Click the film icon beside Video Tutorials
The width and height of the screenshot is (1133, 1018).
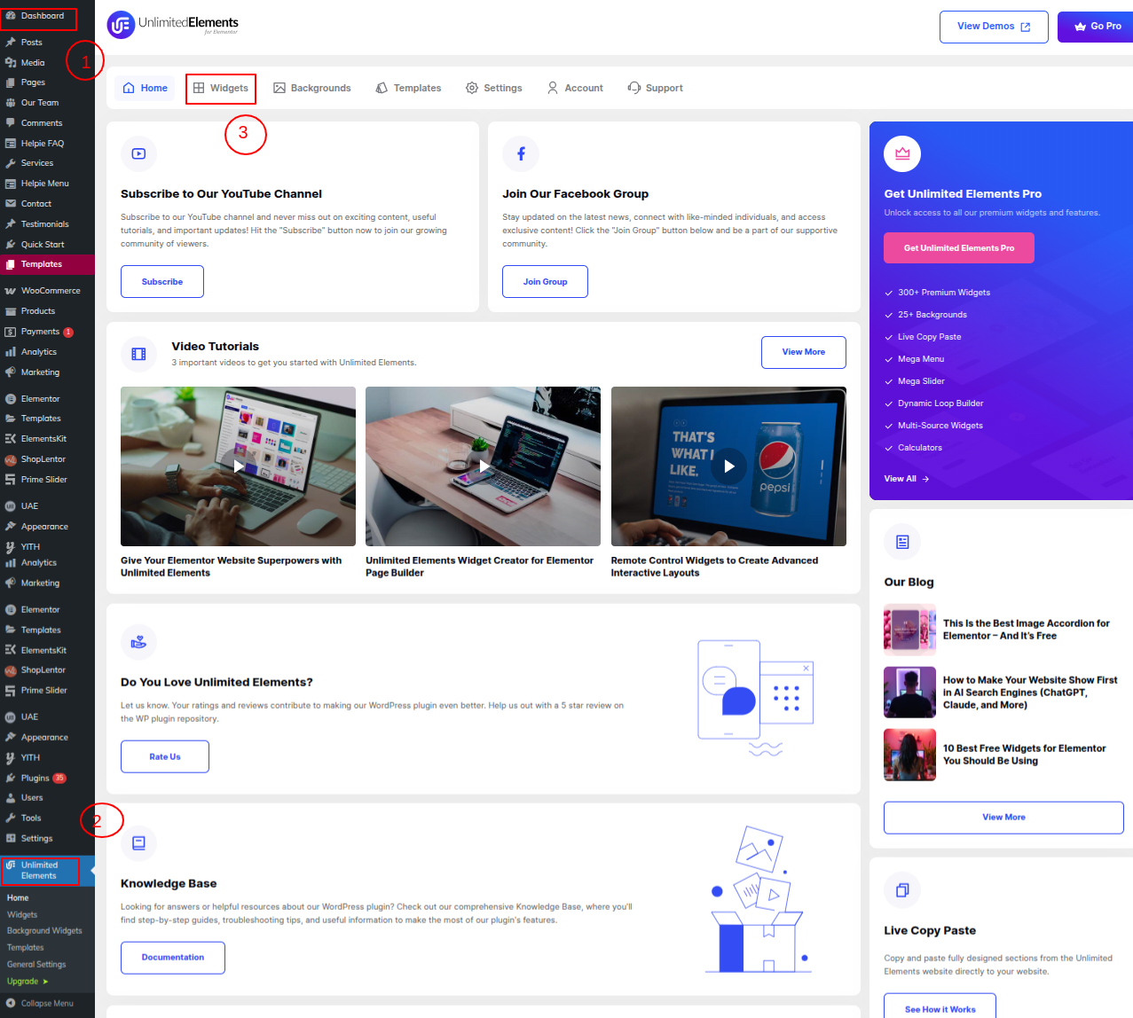coord(138,354)
